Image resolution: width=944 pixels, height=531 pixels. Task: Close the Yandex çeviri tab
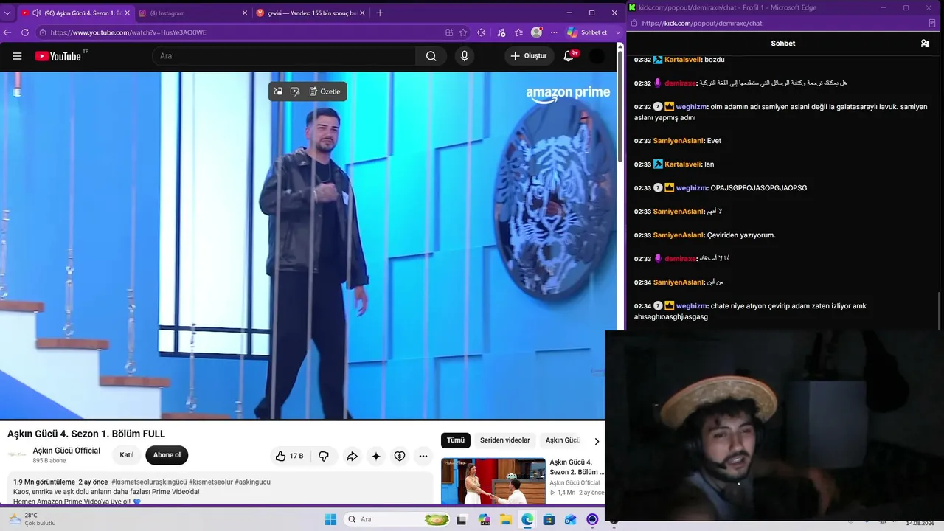tap(362, 13)
